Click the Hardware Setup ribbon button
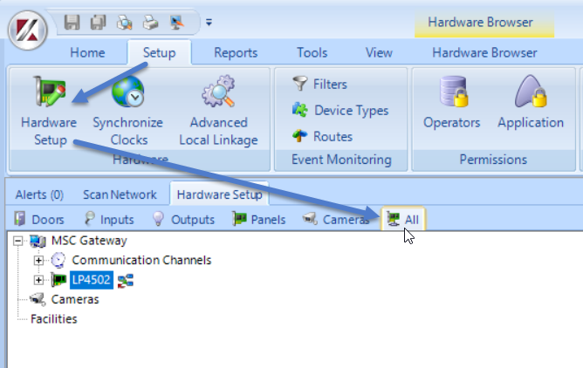Image resolution: width=583 pixels, height=368 pixels. tap(49, 111)
